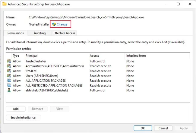Click the View button

click(x=59, y=109)
